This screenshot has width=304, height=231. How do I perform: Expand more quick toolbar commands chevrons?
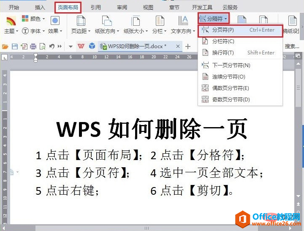click(60, 46)
